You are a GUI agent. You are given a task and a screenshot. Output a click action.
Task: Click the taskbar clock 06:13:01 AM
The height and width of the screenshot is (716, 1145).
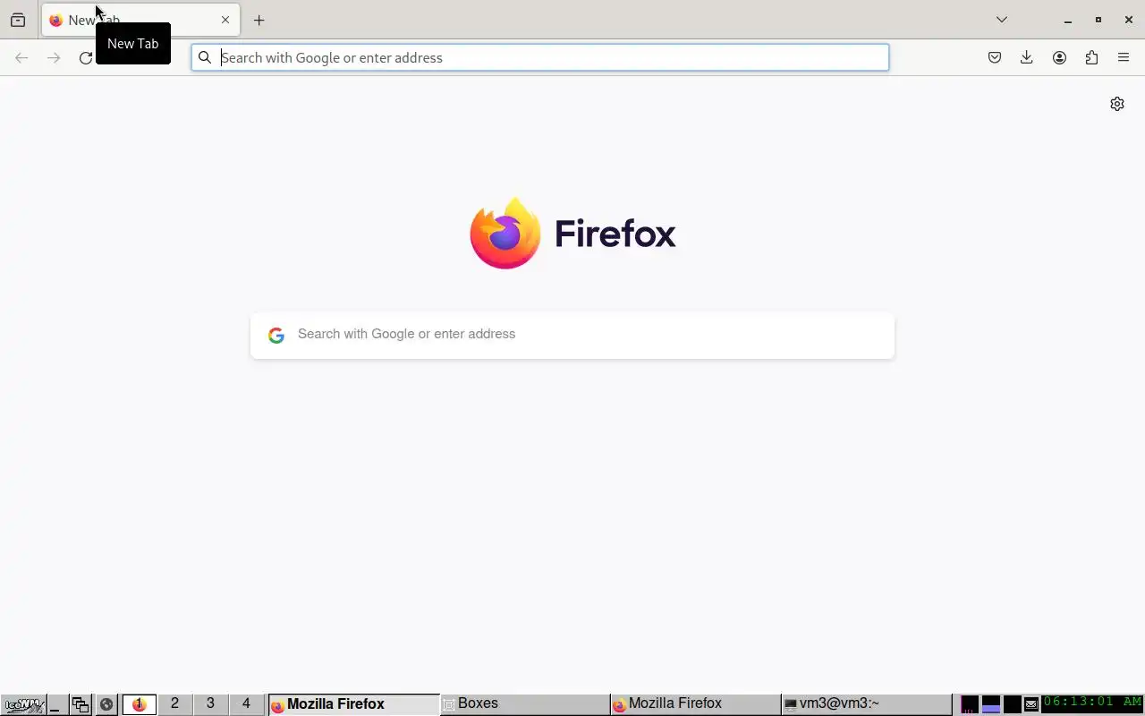tap(1092, 703)
